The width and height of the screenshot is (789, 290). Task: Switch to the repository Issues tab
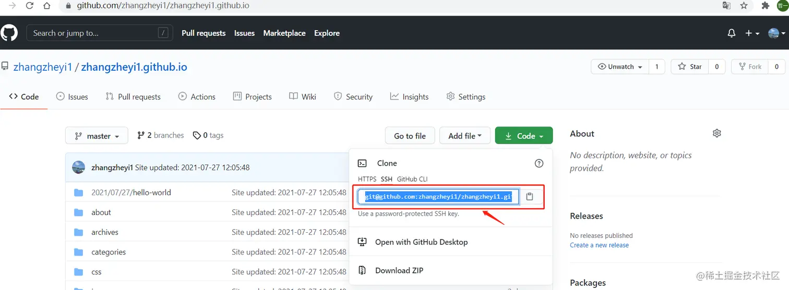coord(72,97)
